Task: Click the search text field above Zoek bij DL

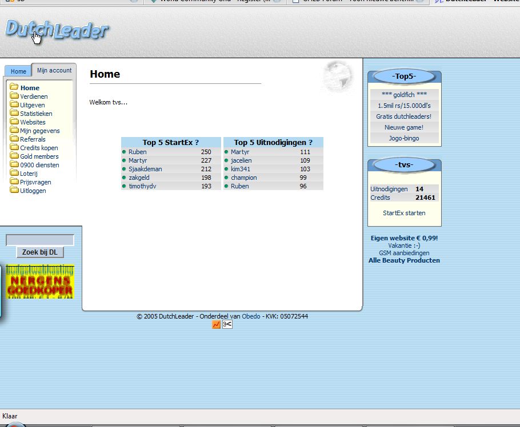Action: point(40,240)
